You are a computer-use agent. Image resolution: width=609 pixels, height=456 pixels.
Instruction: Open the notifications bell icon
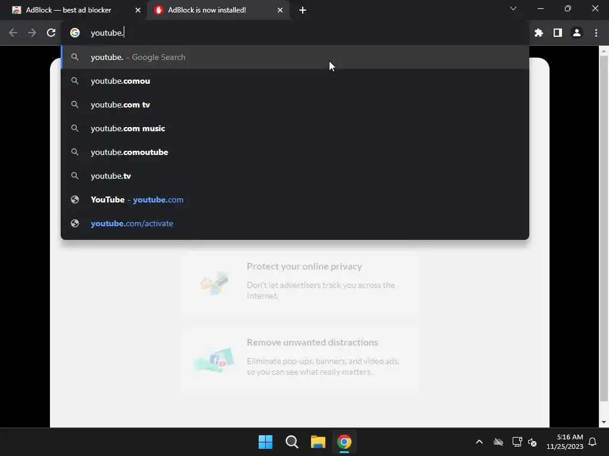click(592, 442)
